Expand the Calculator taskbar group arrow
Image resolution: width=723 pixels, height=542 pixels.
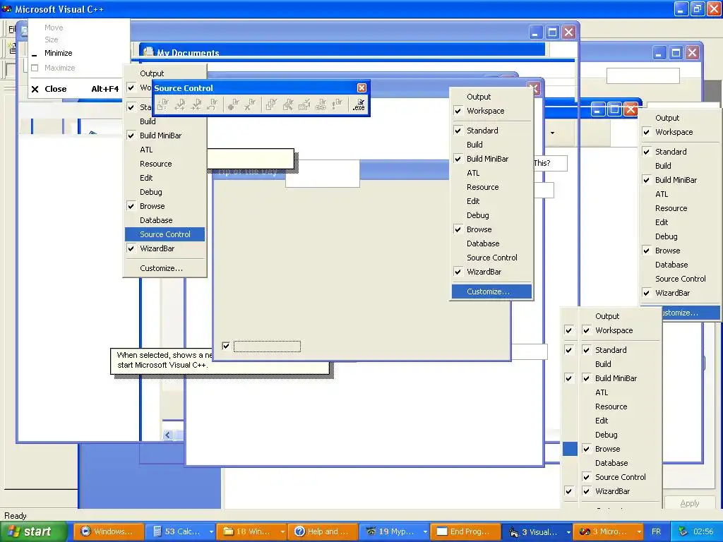[211, 531]
